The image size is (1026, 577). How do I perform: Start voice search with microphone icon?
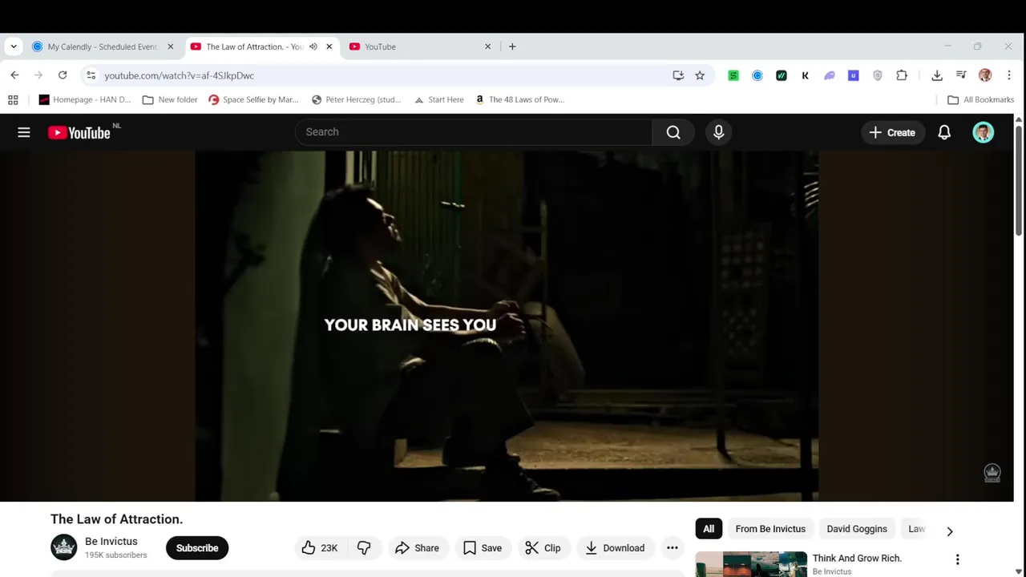point(718,132)
